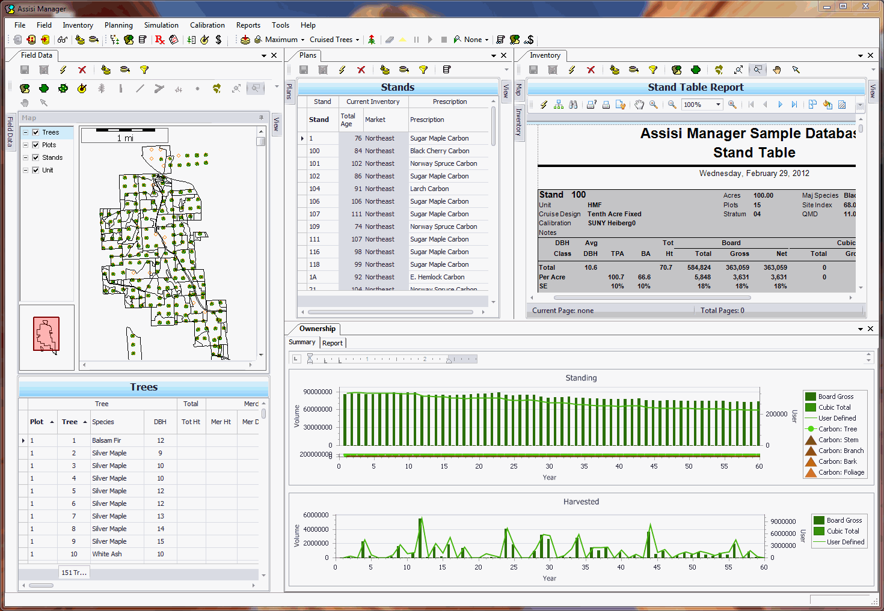Click the dollar sign icon in main toolbar
884x611 pixels.
pos(218,40)
